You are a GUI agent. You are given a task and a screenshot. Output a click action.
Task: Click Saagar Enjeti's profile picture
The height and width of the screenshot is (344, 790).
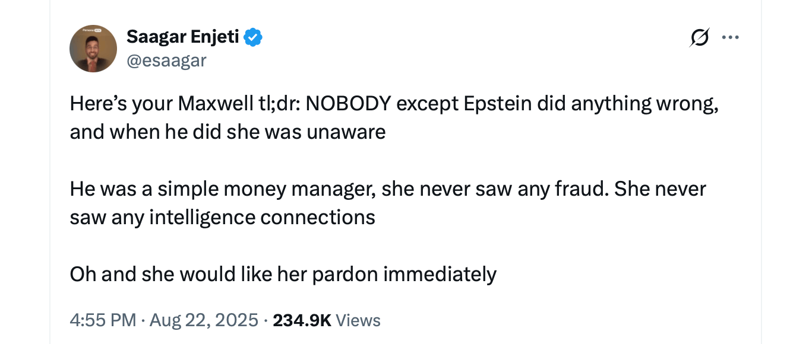[93, 48]
